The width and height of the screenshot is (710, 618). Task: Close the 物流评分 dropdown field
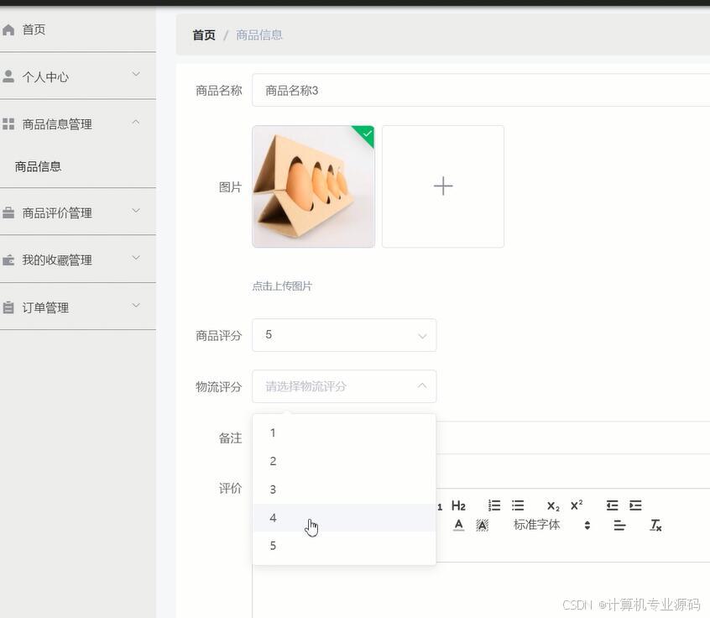(344, 386)
